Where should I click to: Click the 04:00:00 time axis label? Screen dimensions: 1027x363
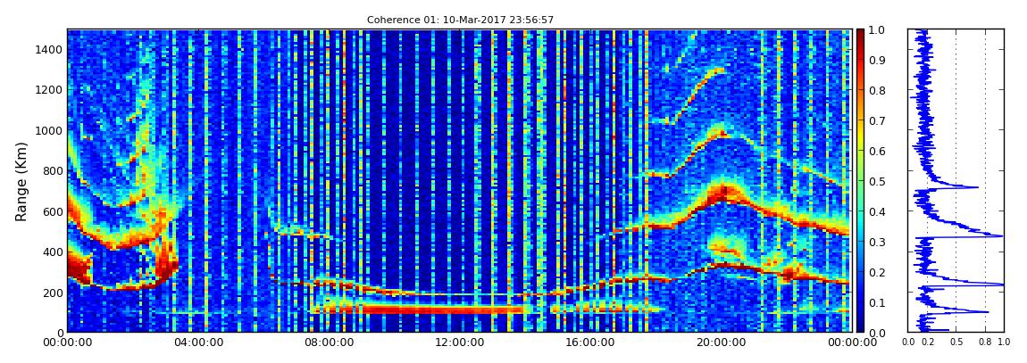196,342
